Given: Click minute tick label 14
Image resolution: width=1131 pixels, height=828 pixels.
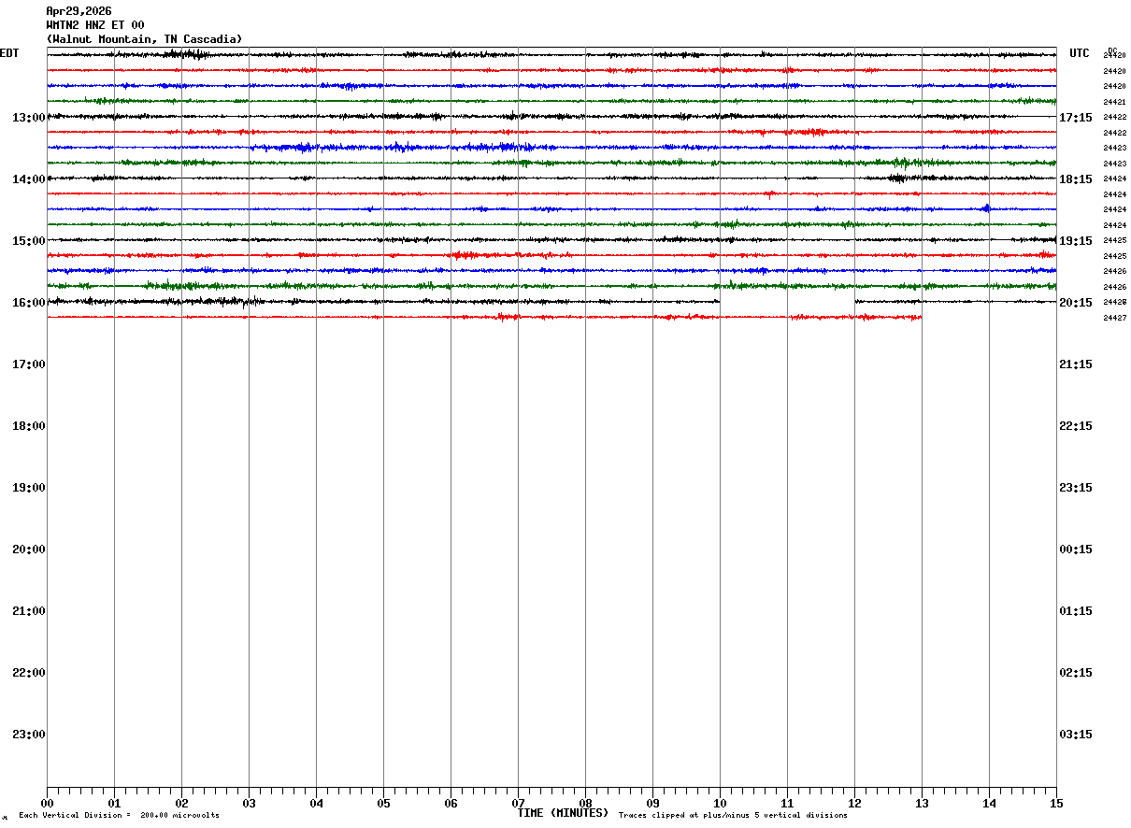Looking at the screenshot, I should (989, 803).
